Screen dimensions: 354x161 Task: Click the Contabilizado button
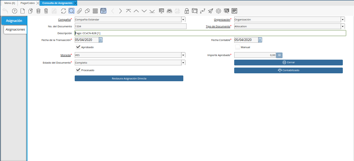[x=288, y=70]
